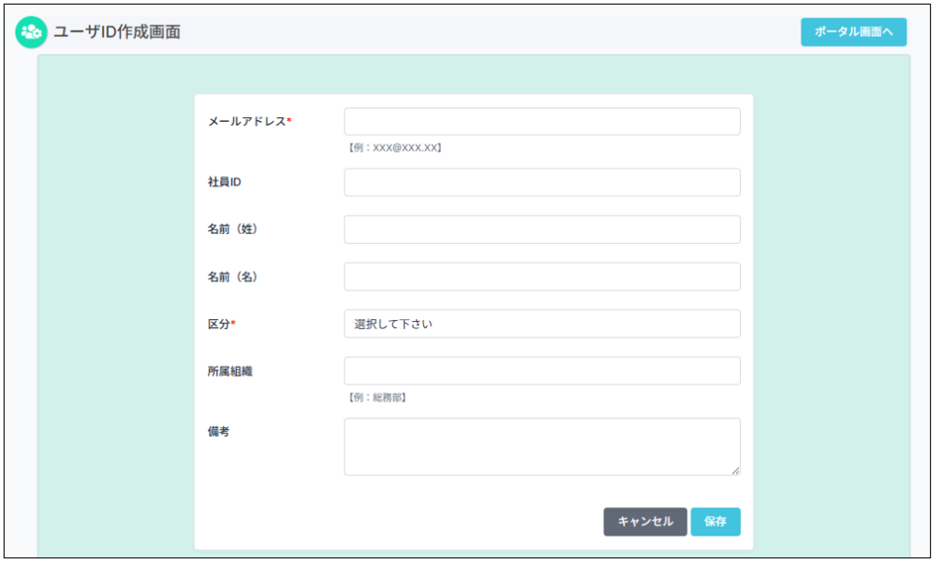Open the 区分 dropdown showing 選択して下さい
This screenshot has width=940, height=562.
point(542,324)
